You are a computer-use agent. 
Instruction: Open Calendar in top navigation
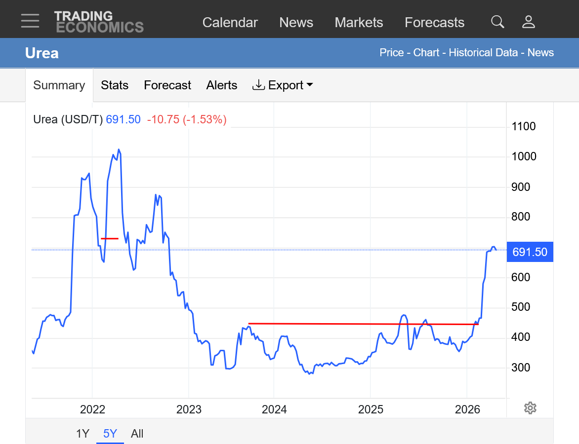click(x=230, y=23)
